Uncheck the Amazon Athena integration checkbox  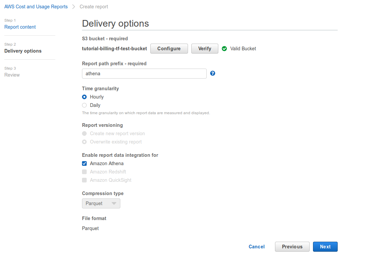coord(84,163)
